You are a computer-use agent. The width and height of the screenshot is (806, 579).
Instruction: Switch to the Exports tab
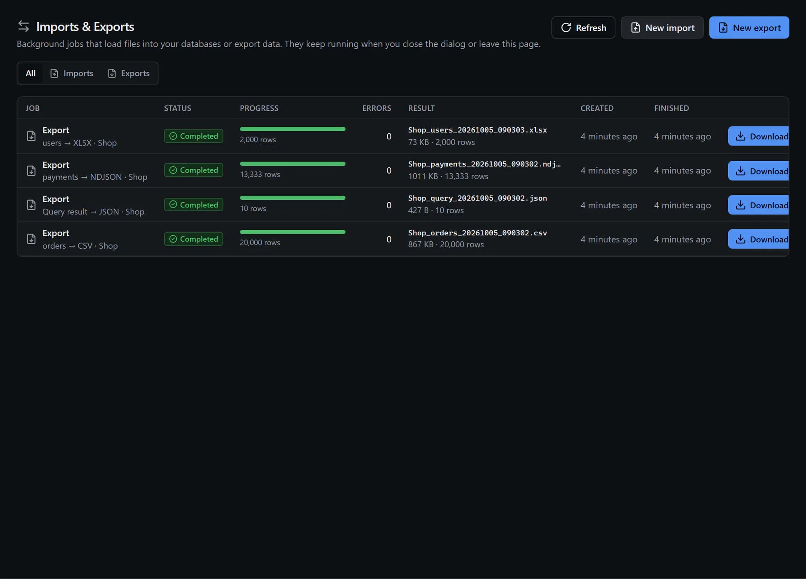129,73
